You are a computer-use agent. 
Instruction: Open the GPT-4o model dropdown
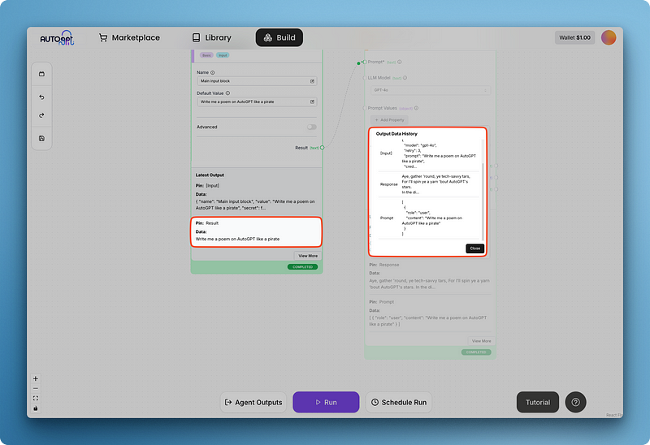[x=431, y=90]
